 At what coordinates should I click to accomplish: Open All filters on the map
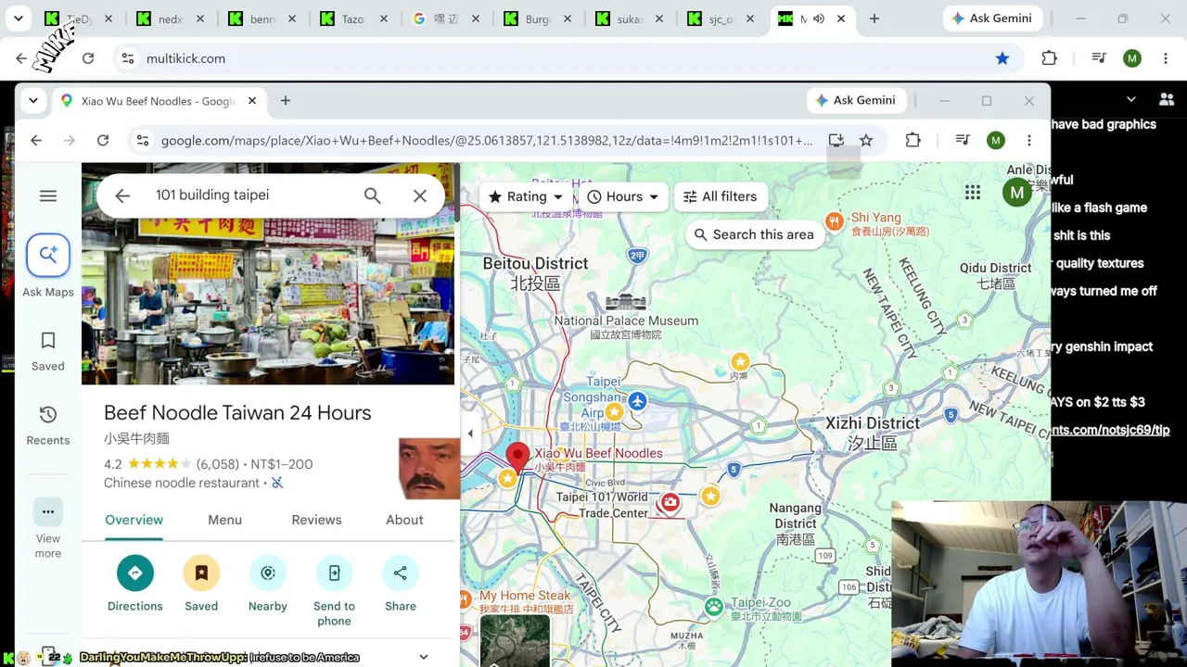pos(720,196)
